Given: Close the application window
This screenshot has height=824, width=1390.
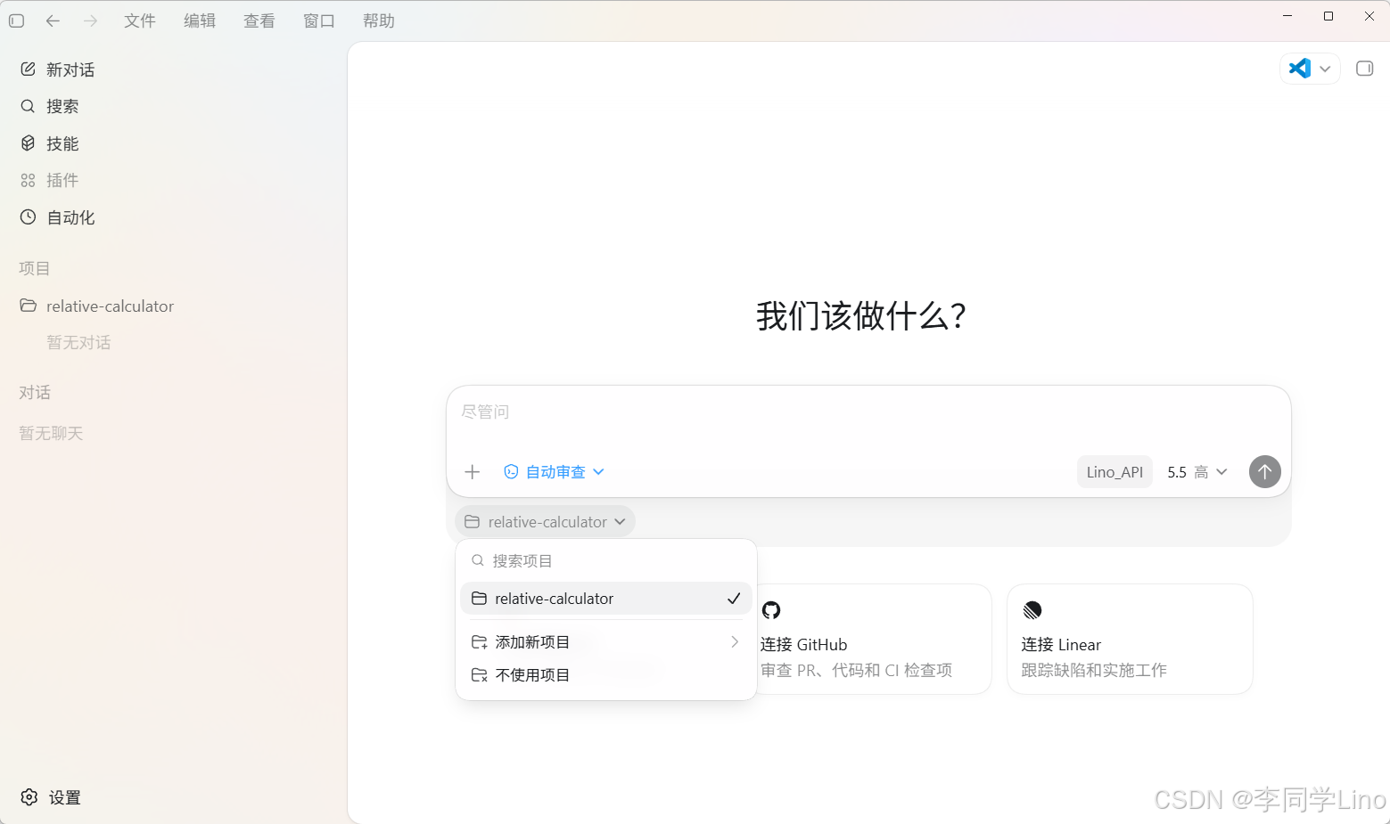Looking at the screenshot, I should pos(1369,16).
